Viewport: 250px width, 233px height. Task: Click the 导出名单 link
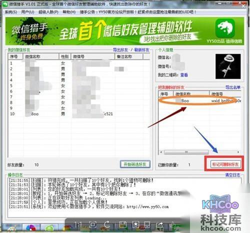233,87
